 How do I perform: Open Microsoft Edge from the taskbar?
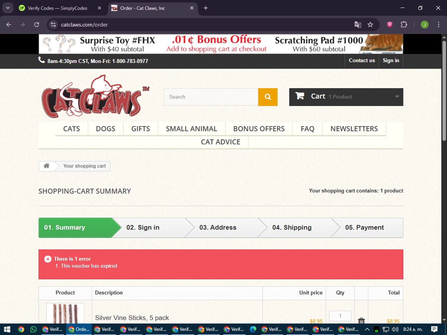pyautogui.click(x=253, y=329)
